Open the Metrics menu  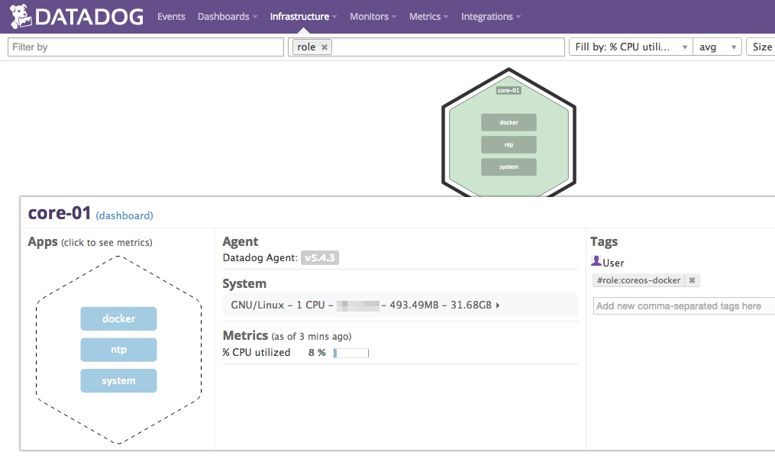pos(428,16)
